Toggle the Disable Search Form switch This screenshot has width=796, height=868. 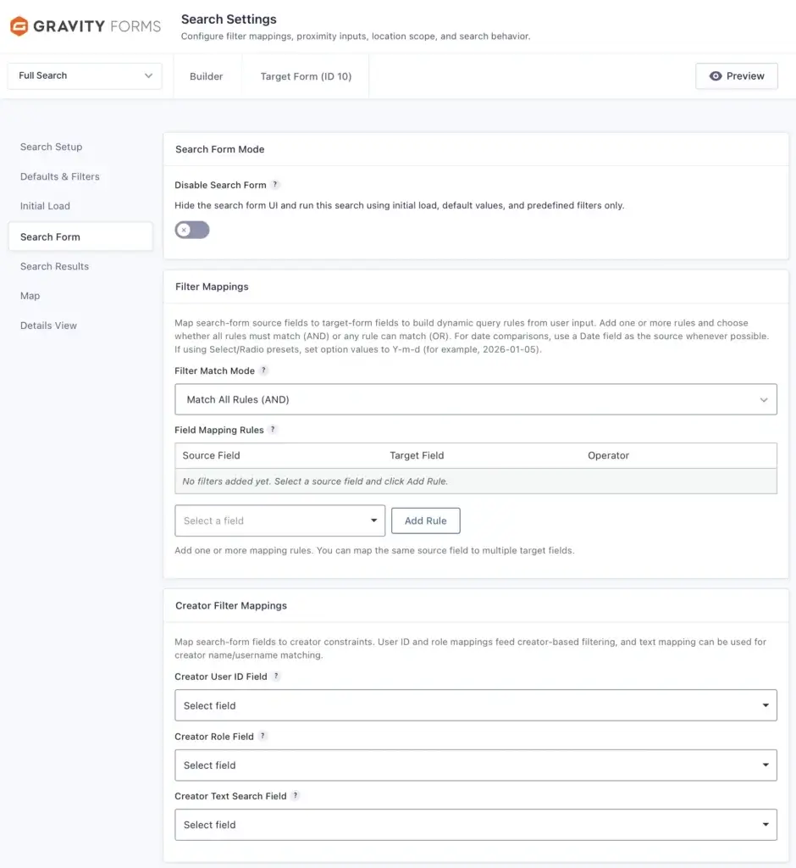[x=192, y=230]
